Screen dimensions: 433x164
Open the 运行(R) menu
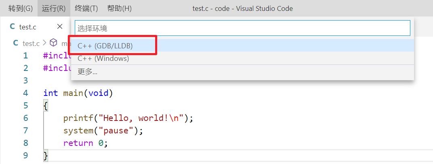[x=54, y=8]
